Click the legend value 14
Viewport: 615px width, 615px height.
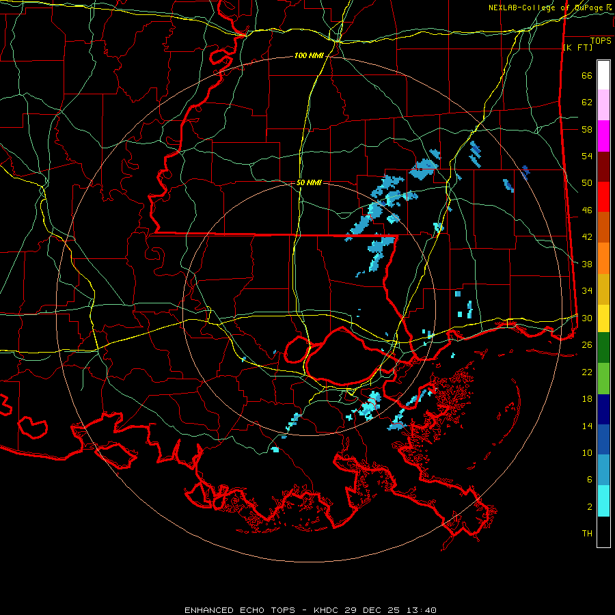coord(587,426)
